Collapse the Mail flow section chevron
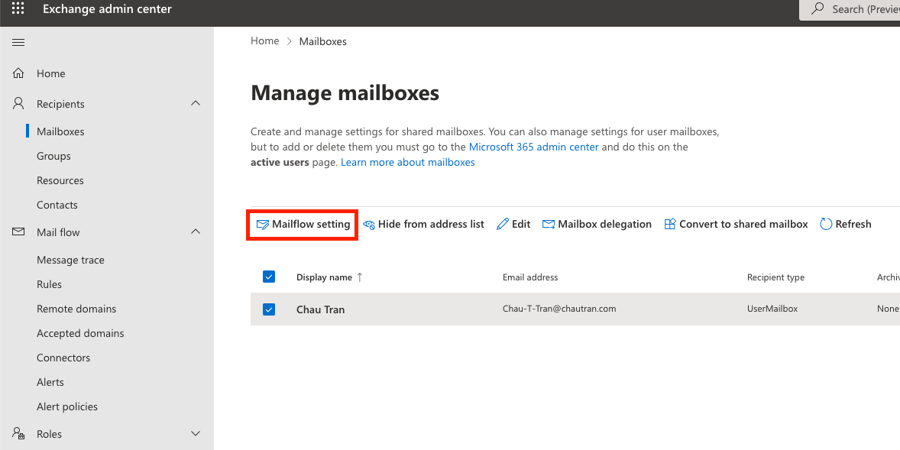This screenshot has width=900, height=450. (x=195, y=232)
